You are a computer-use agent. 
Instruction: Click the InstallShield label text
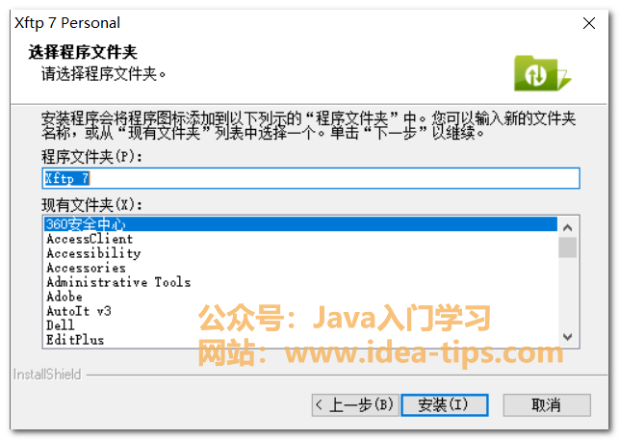[x=47, y=375]
